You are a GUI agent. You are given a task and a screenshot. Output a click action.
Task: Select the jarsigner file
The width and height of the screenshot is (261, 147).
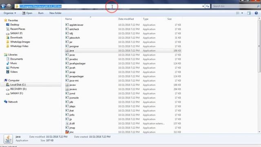click(74, 46)
